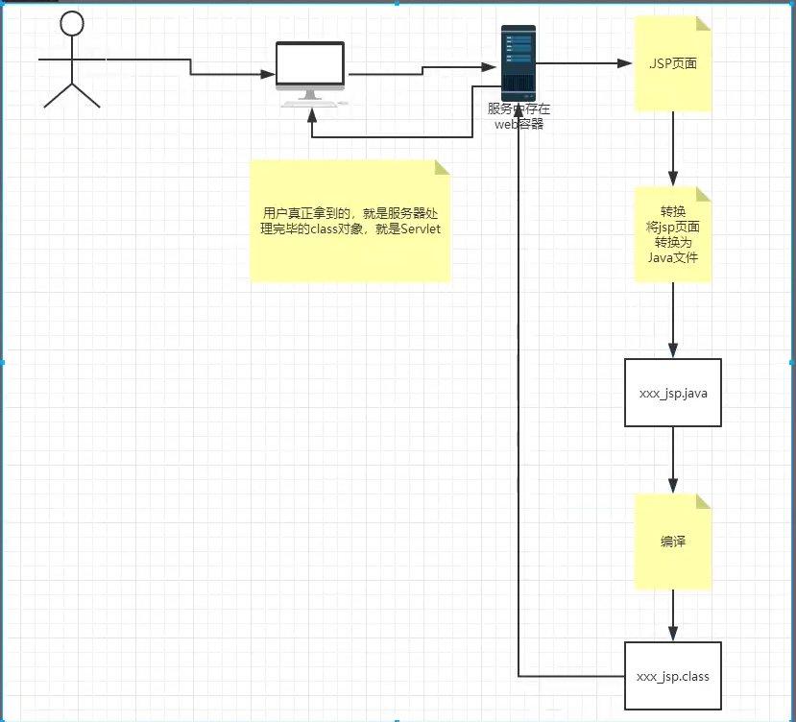Click the '服务内存在 web容器' label
The height and width of the screenshot is (722, 796).
click(x=519, y=116)
